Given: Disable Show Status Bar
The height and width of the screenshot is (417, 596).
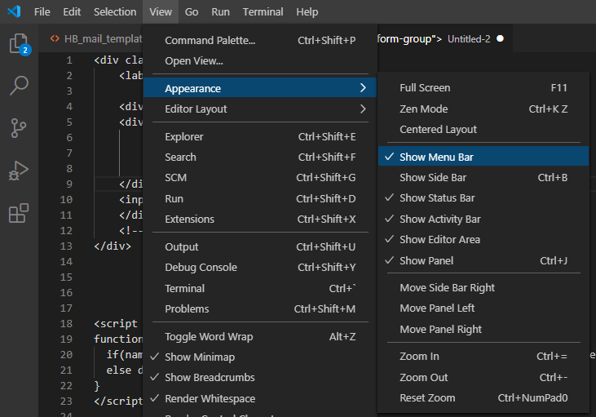Looking at the screenshot, I should click(437, 198).
